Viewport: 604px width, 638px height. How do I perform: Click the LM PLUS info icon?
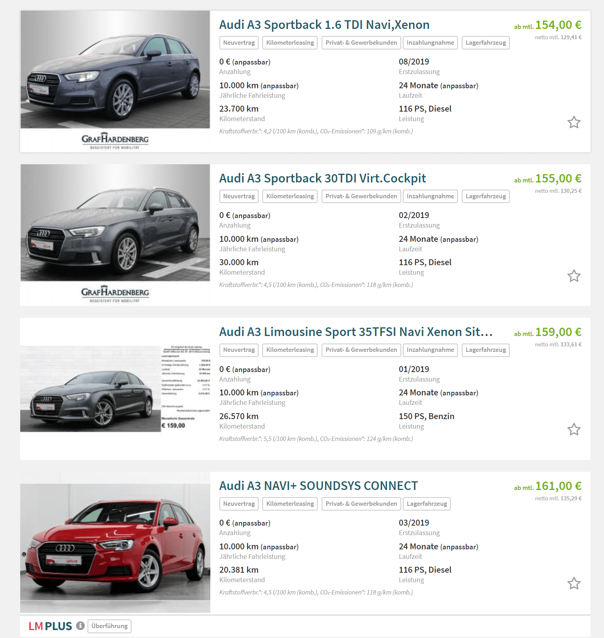tap(80, 626)
